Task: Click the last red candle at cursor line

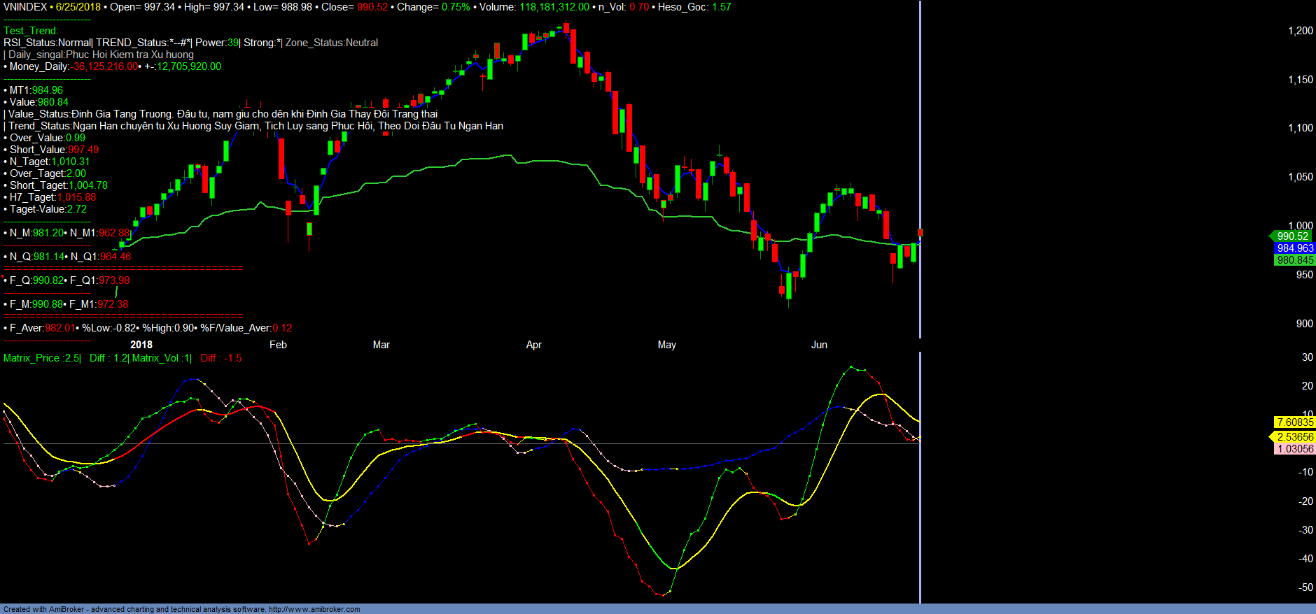Action: 920,233
